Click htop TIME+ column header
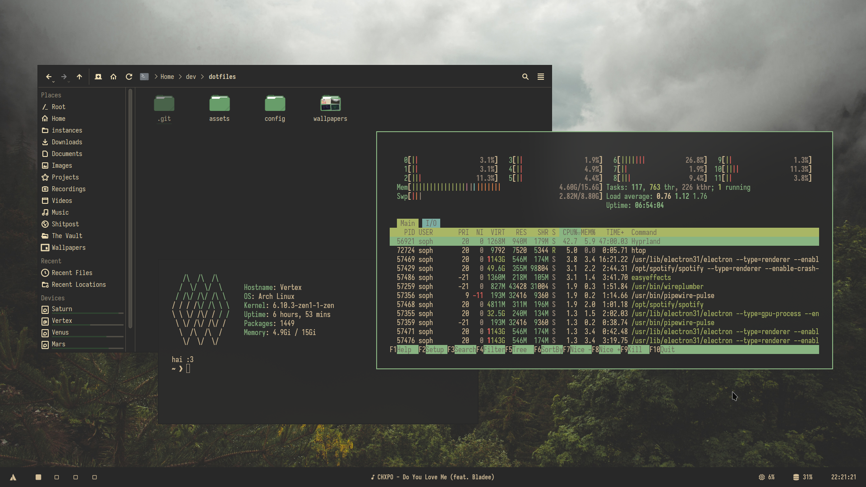The image size is (866, 487). pos(615,232)
